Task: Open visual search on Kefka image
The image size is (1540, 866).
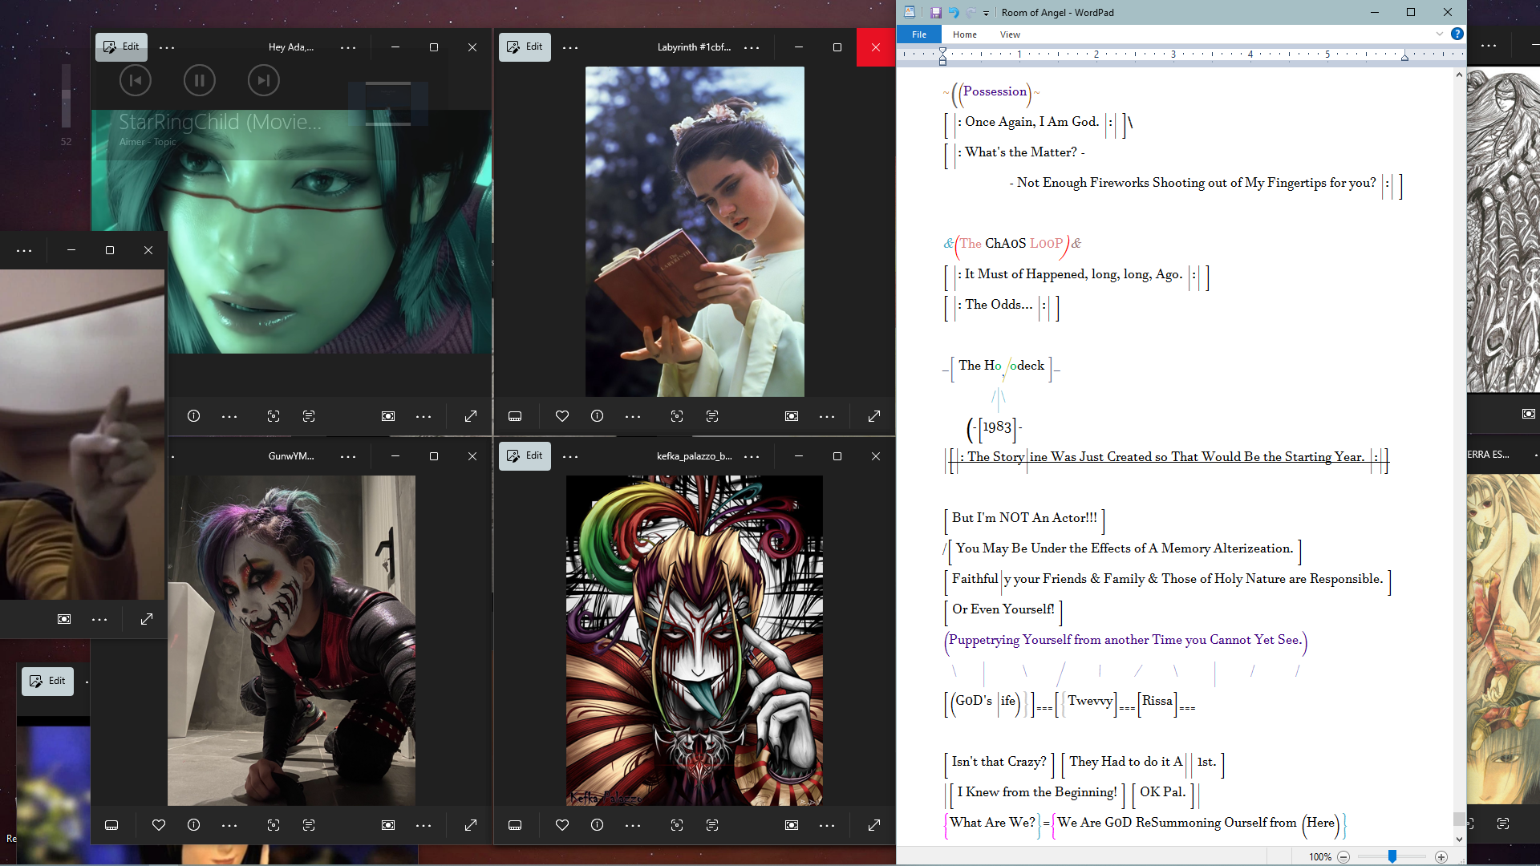Action: pos(677,825)
